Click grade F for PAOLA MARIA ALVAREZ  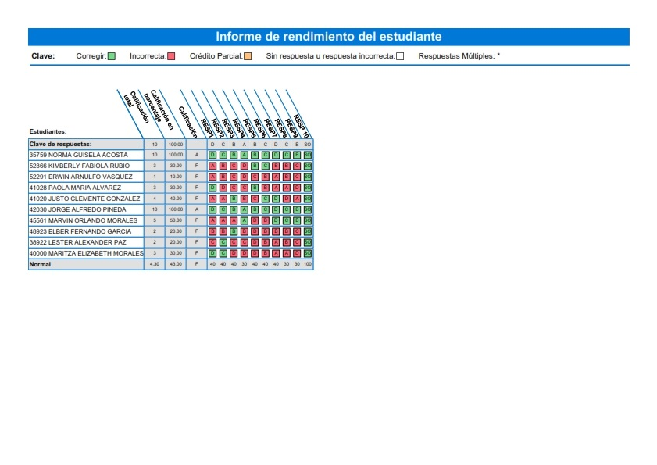(197, 188)
